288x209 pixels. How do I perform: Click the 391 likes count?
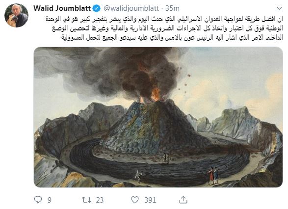point(150,200)
